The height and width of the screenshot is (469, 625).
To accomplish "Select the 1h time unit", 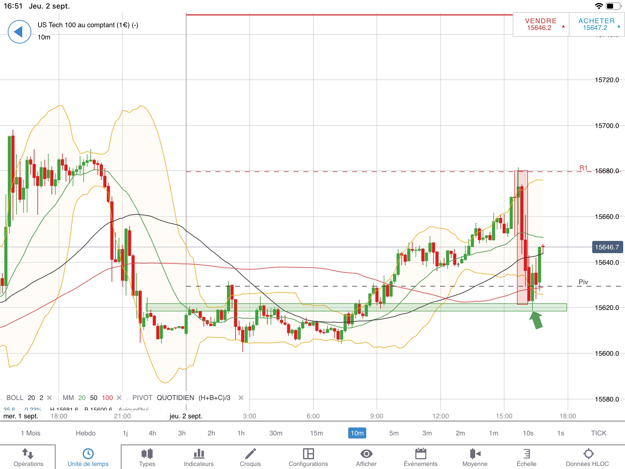I will [x=241, y=433].
